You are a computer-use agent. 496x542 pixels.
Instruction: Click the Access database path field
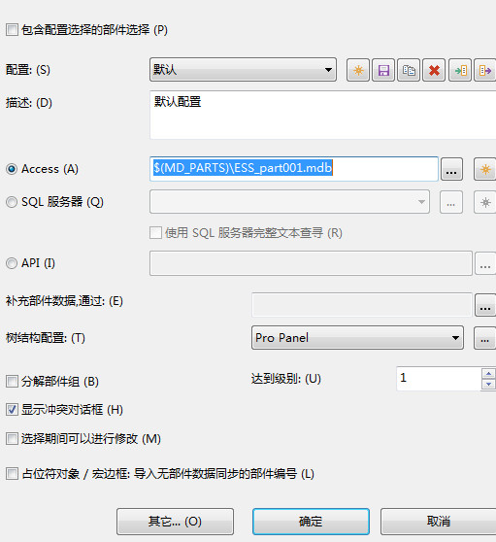[294, 169]
